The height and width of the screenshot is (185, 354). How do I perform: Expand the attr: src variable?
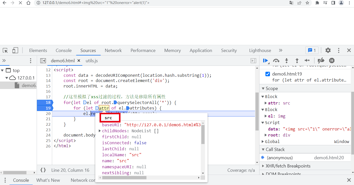266,103
